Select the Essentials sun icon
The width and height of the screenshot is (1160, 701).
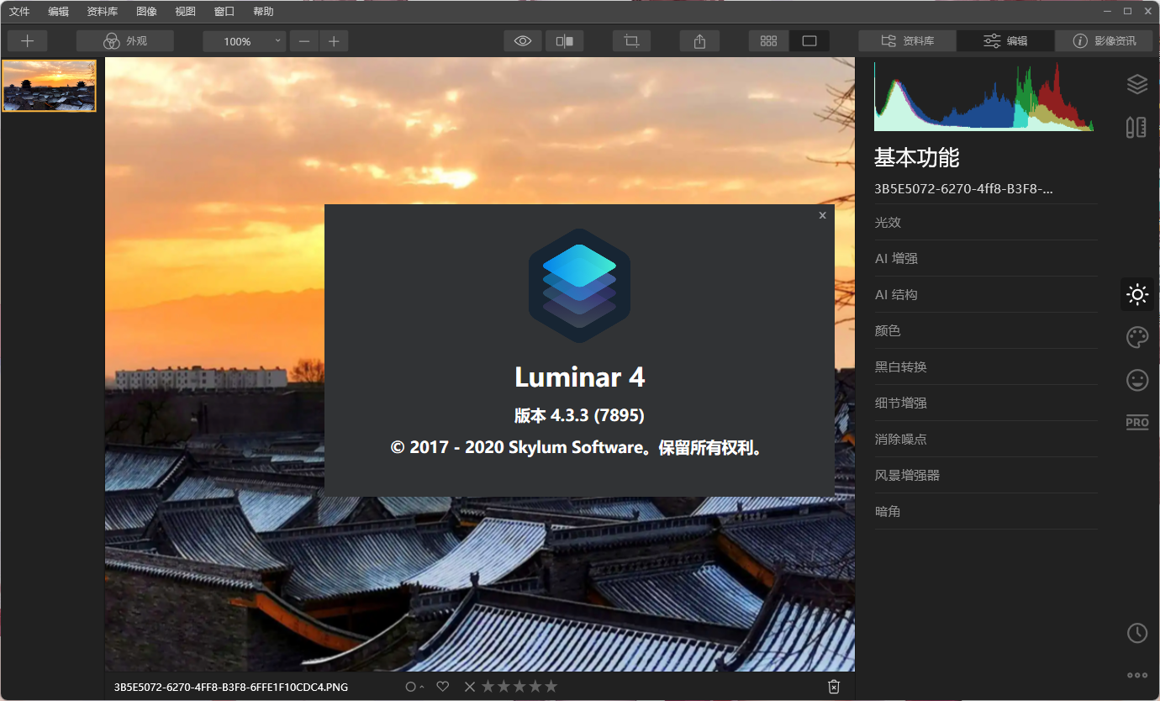1137,294
